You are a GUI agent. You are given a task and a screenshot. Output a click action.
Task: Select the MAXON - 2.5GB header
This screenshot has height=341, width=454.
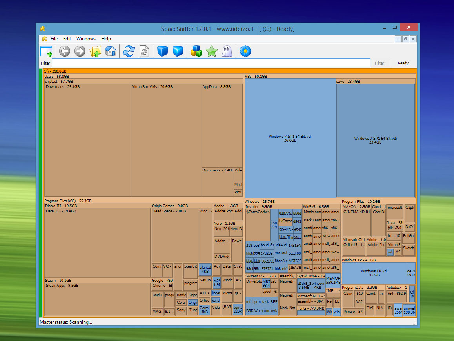[x=356, y=206]
